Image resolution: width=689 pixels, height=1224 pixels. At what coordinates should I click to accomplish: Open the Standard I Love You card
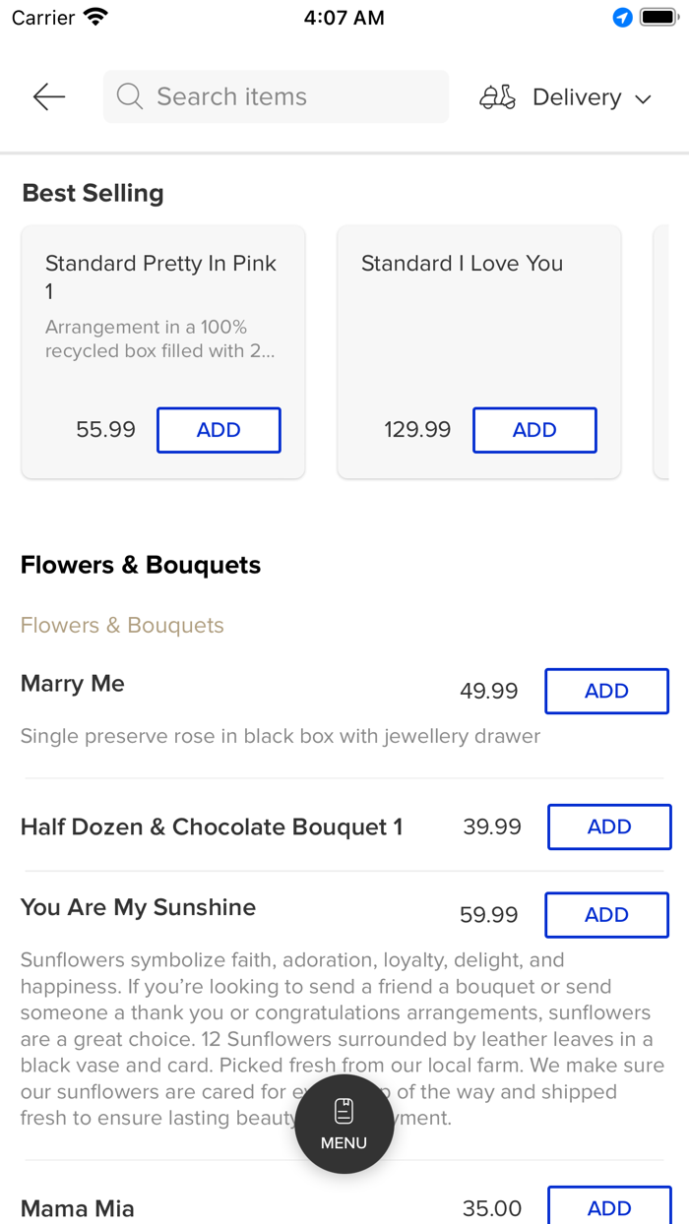tap(462, 264)
